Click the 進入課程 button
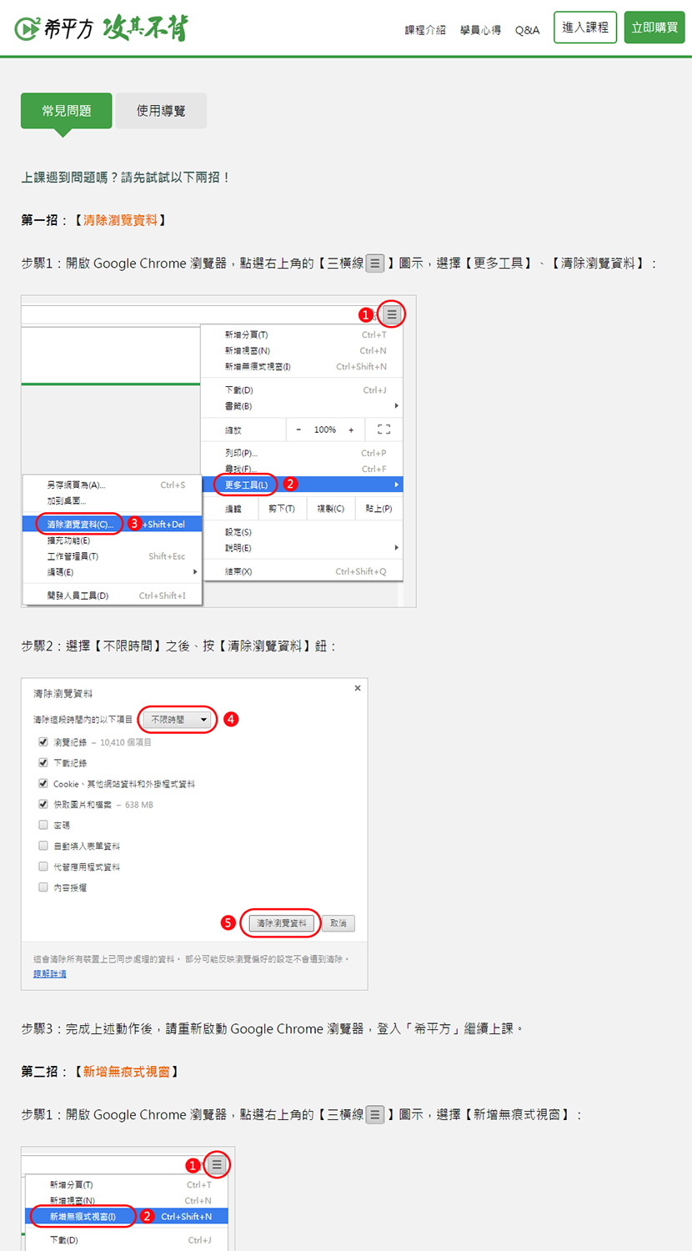The height and width of the screenshot is (1251, 692). (x=585, y=28)
